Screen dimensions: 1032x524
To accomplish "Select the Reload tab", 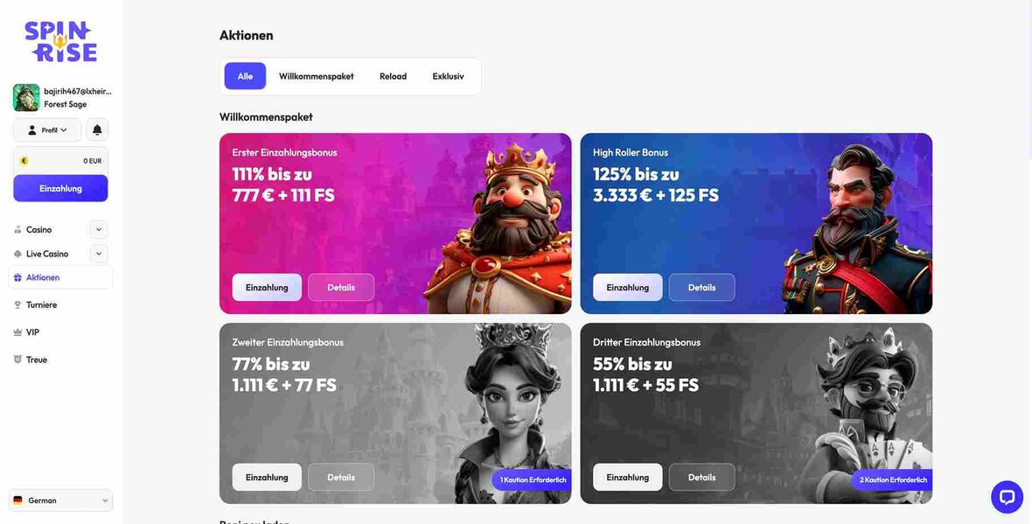I will pos(393,76).
